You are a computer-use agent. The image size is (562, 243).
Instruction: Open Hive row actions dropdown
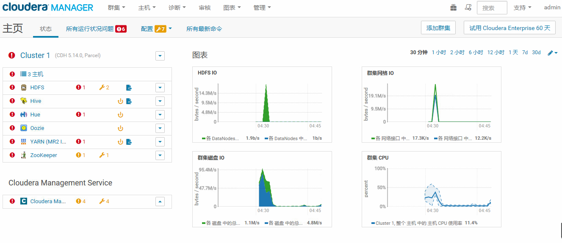tap(160, 101)
